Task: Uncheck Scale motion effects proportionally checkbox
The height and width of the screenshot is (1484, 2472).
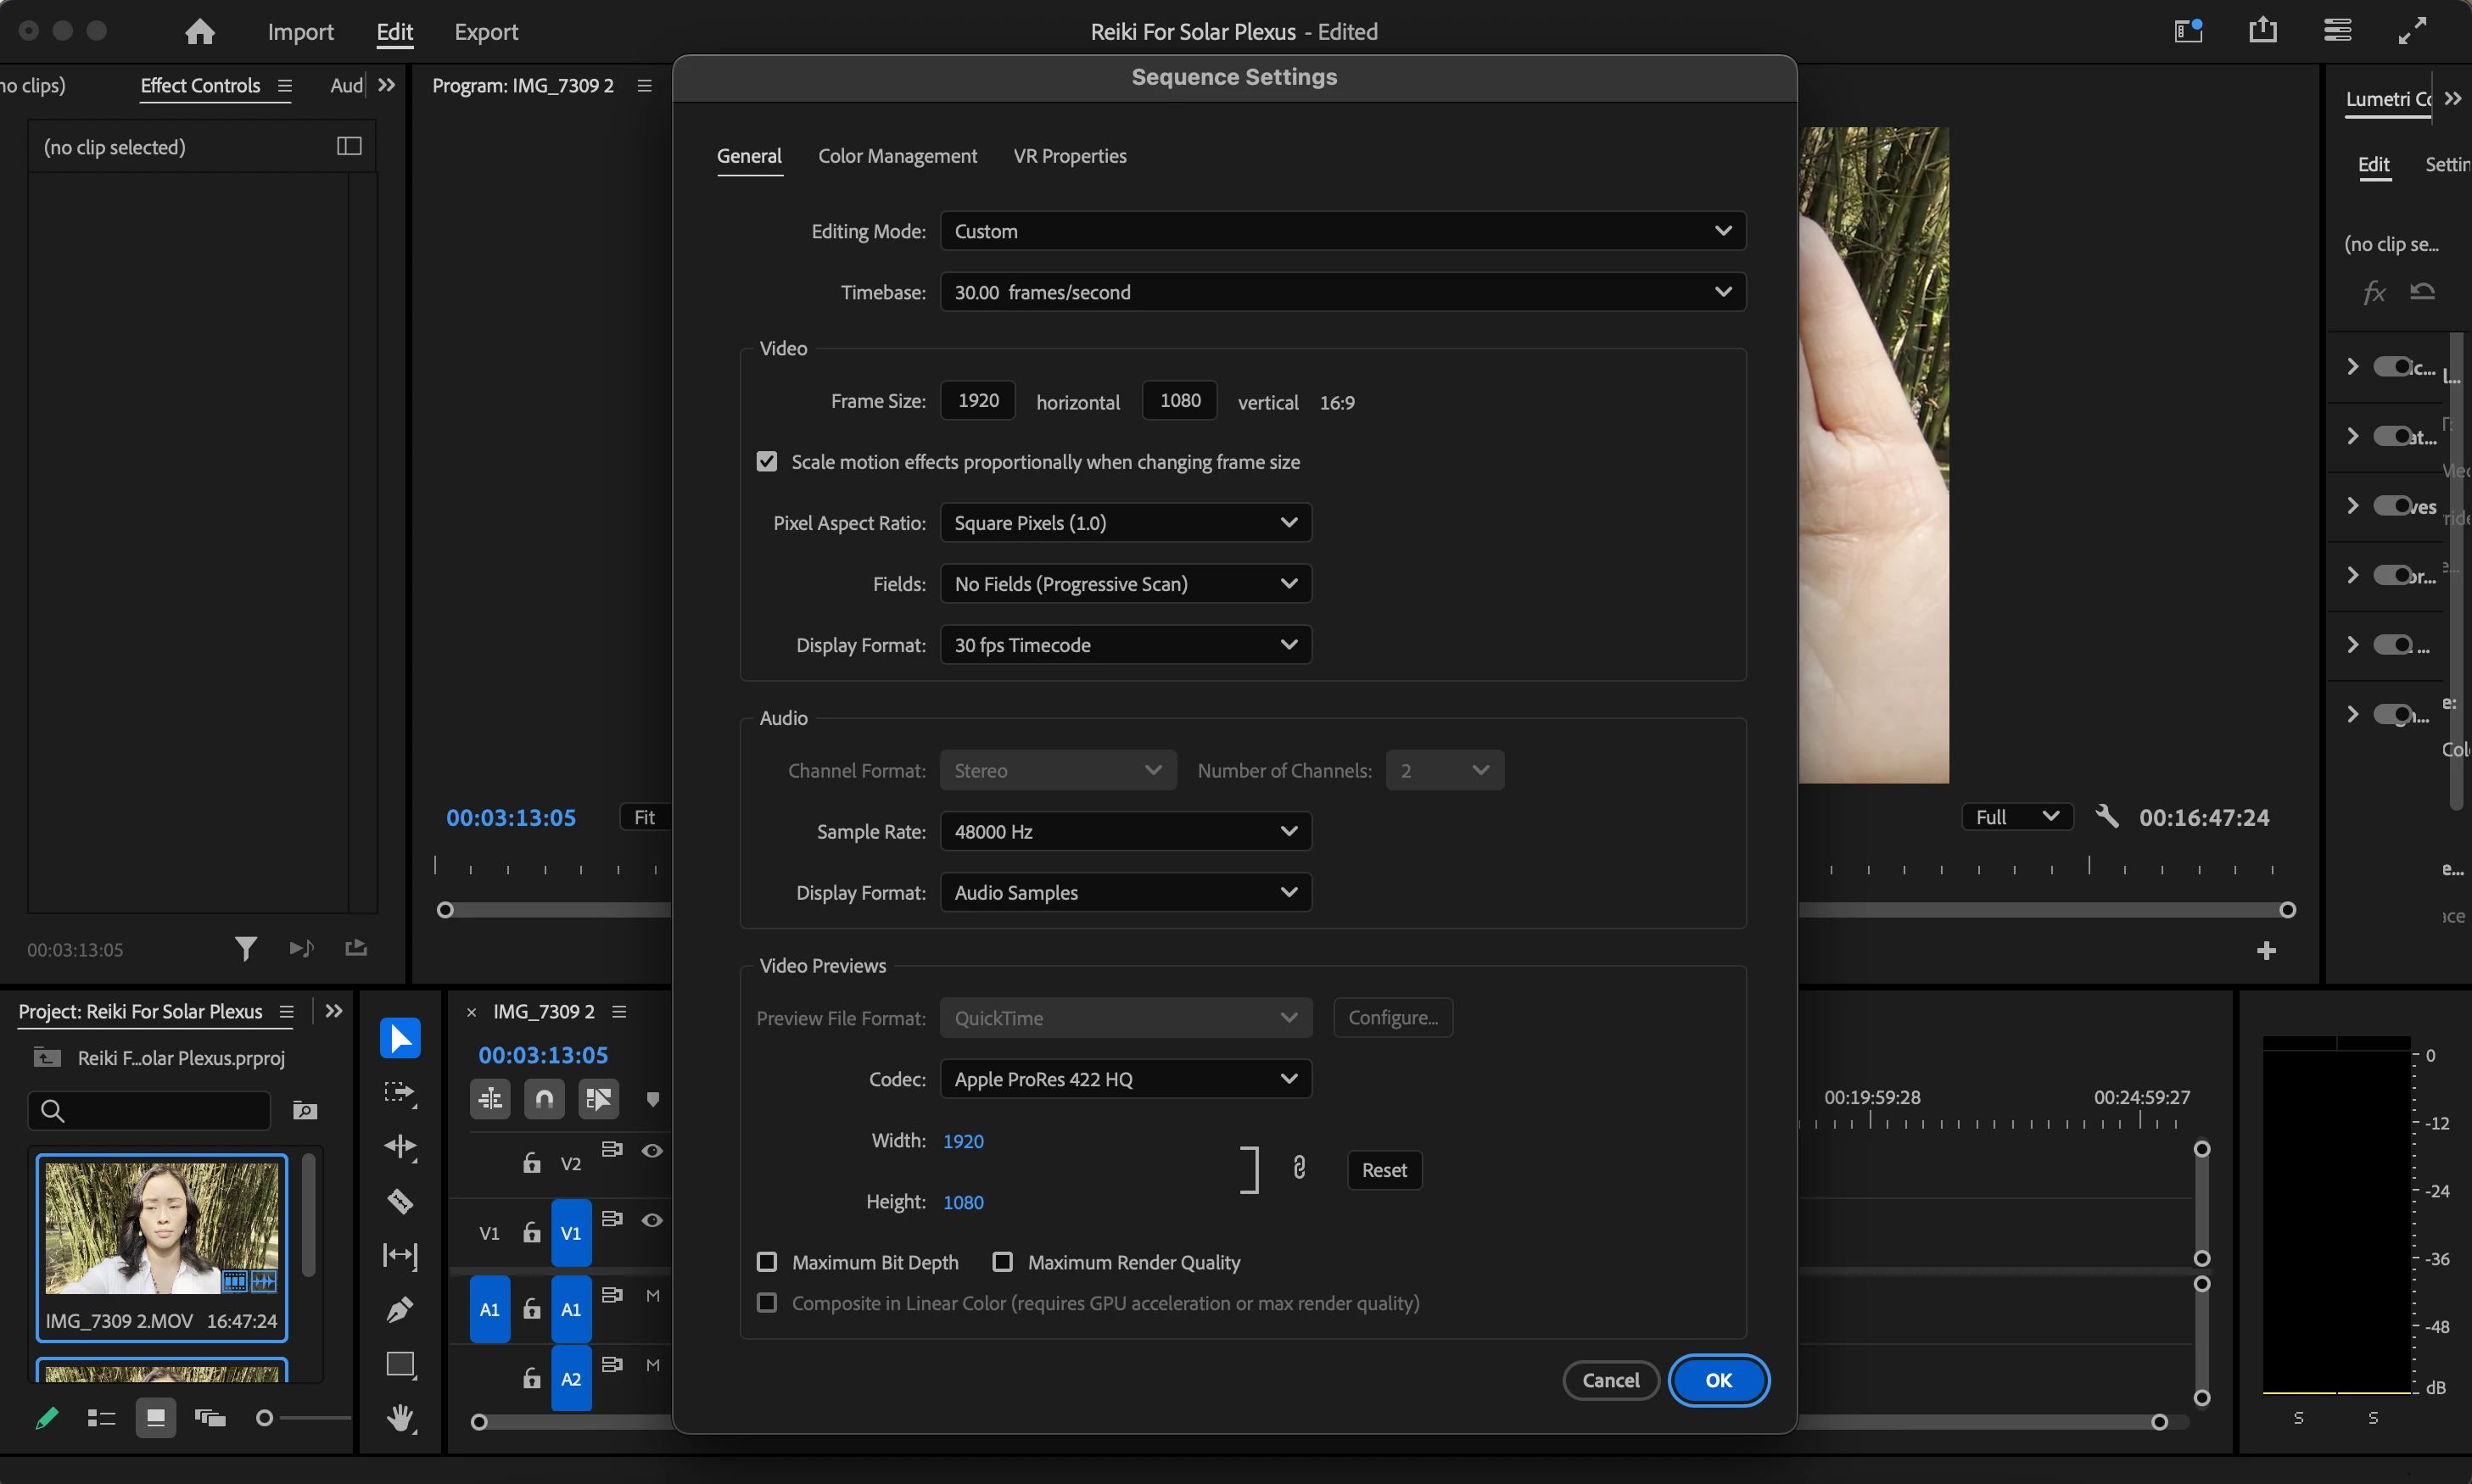Action: [x=768, y=462]
